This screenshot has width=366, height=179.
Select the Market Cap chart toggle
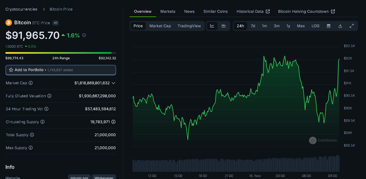click(160, 26)
